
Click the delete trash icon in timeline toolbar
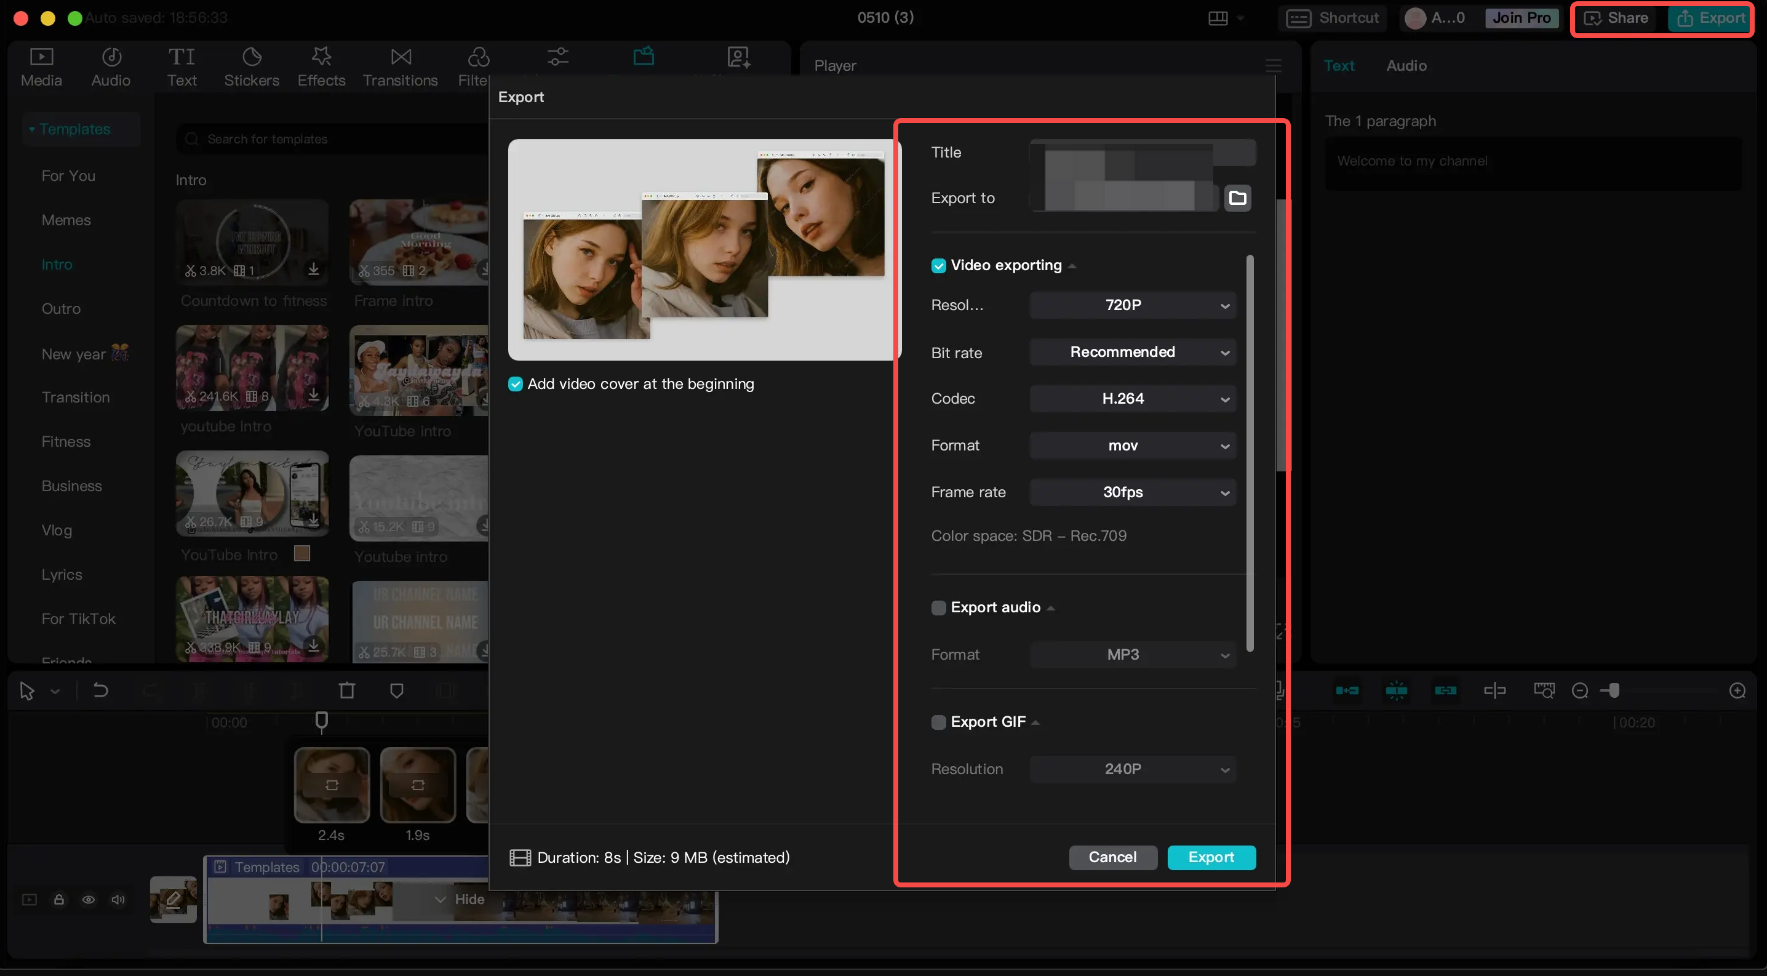point(347,690)
